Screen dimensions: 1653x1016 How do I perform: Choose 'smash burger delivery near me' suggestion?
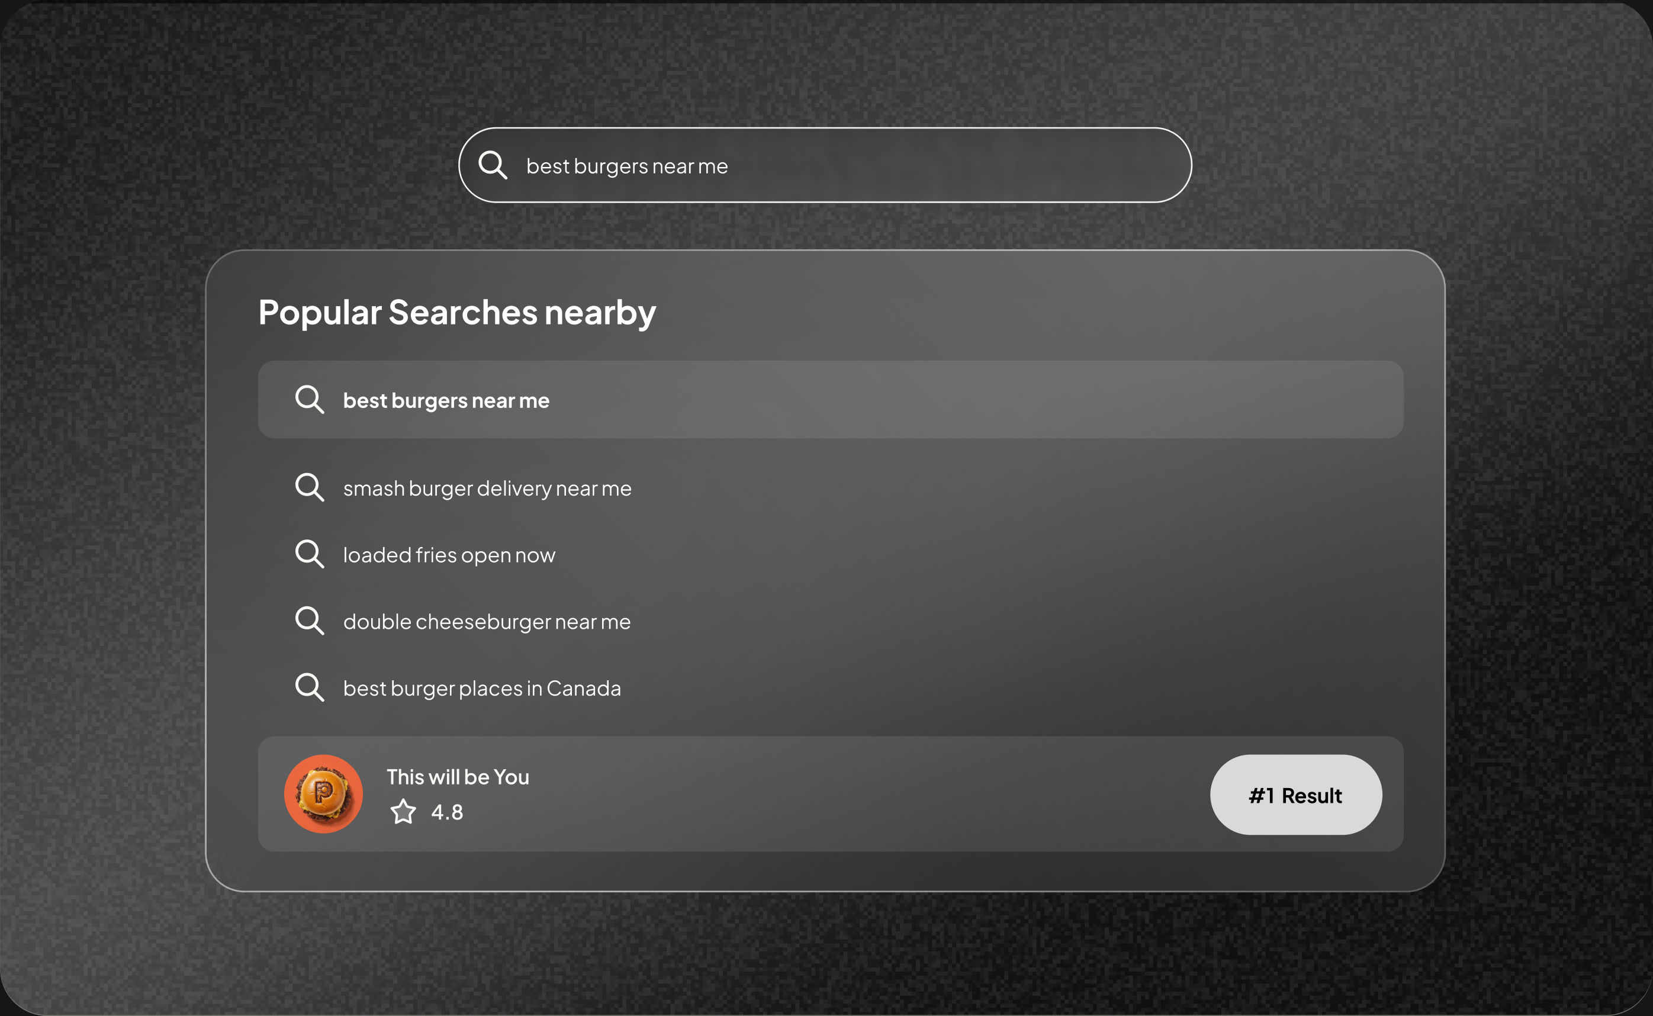487,488
